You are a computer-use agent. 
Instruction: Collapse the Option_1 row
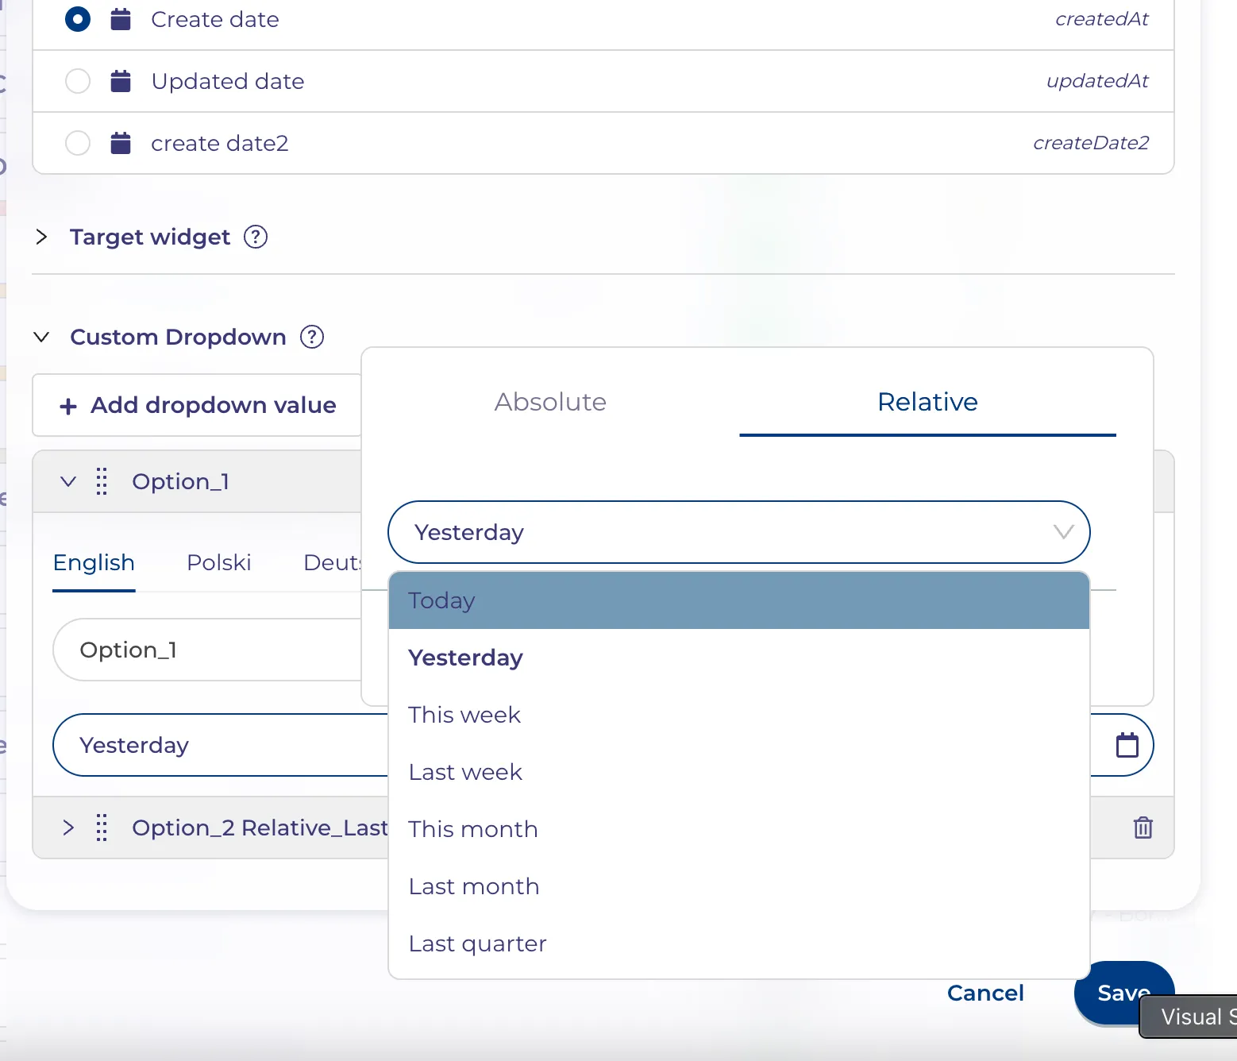tap(68, 481)
